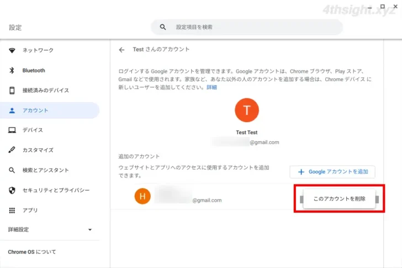Click the customize brush icon
The image size is (402, 268).
point(12,150)
